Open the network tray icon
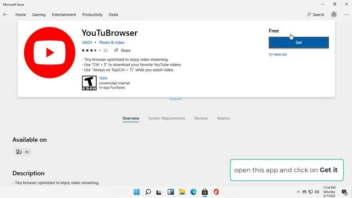Image resolution: width=352 pixels, height=198 pixels. click(311, 192)
